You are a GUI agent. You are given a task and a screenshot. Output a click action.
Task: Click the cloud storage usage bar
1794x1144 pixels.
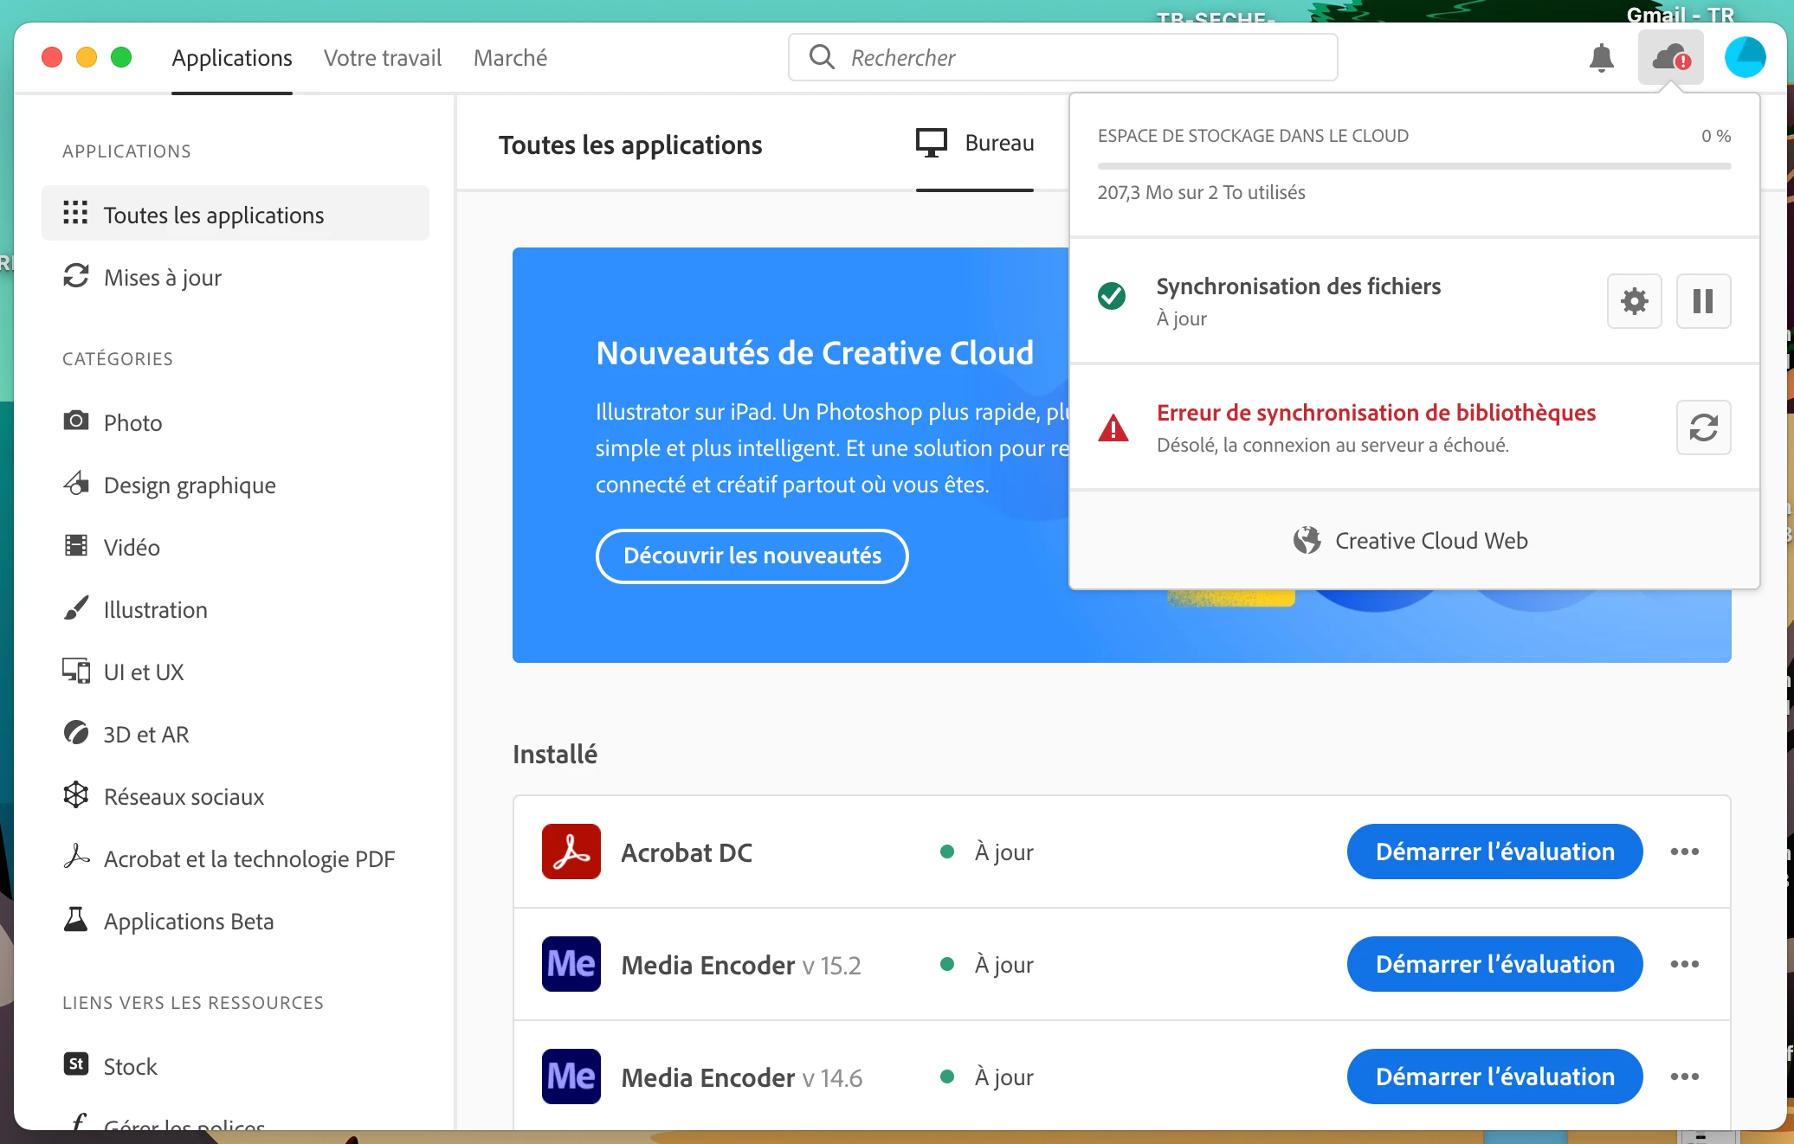coord(1413,166)
